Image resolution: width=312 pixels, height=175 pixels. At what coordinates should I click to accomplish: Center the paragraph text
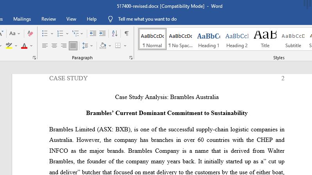point(54,46)
